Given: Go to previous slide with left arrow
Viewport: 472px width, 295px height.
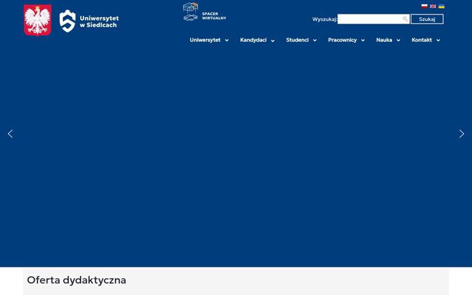Looking at the screenshot, I should point(10,134).
